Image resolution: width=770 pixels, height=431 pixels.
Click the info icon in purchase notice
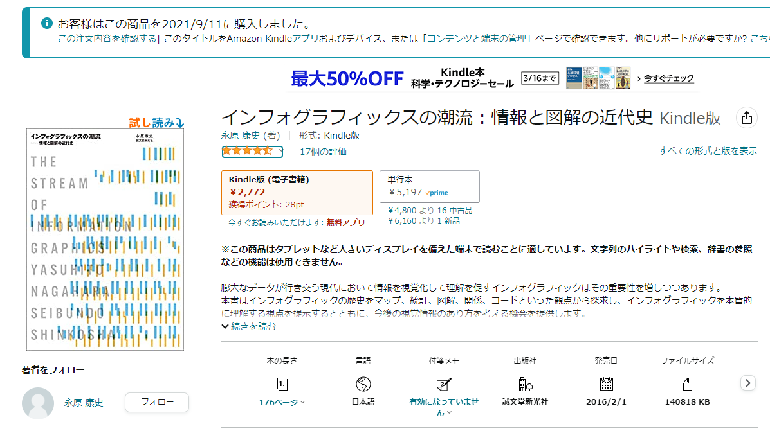[x=47, y=23]
